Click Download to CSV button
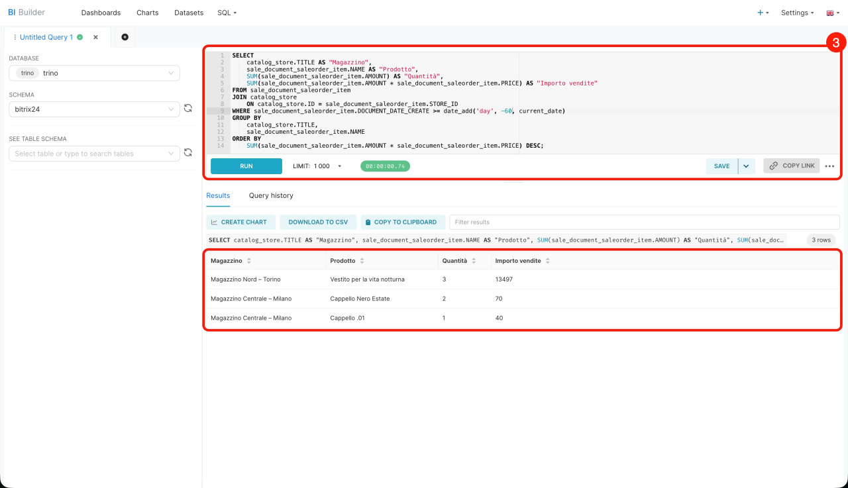848x488 pixels. (x=318, y=222)
